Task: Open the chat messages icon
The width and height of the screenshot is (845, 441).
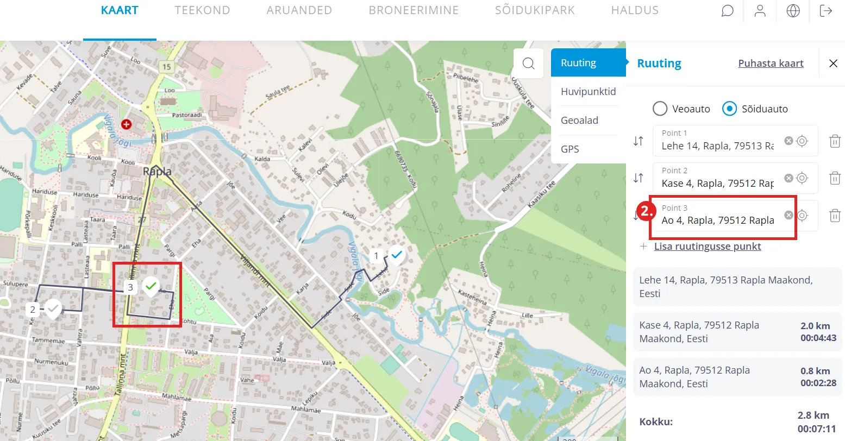Action: (727, 11)
